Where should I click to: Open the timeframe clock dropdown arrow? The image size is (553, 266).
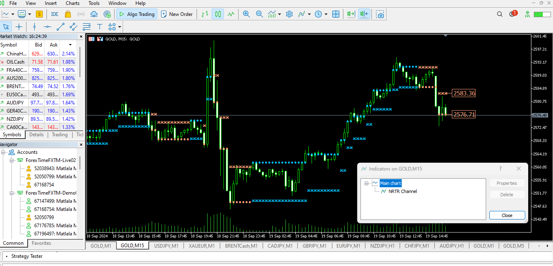[x=326, y=14]
